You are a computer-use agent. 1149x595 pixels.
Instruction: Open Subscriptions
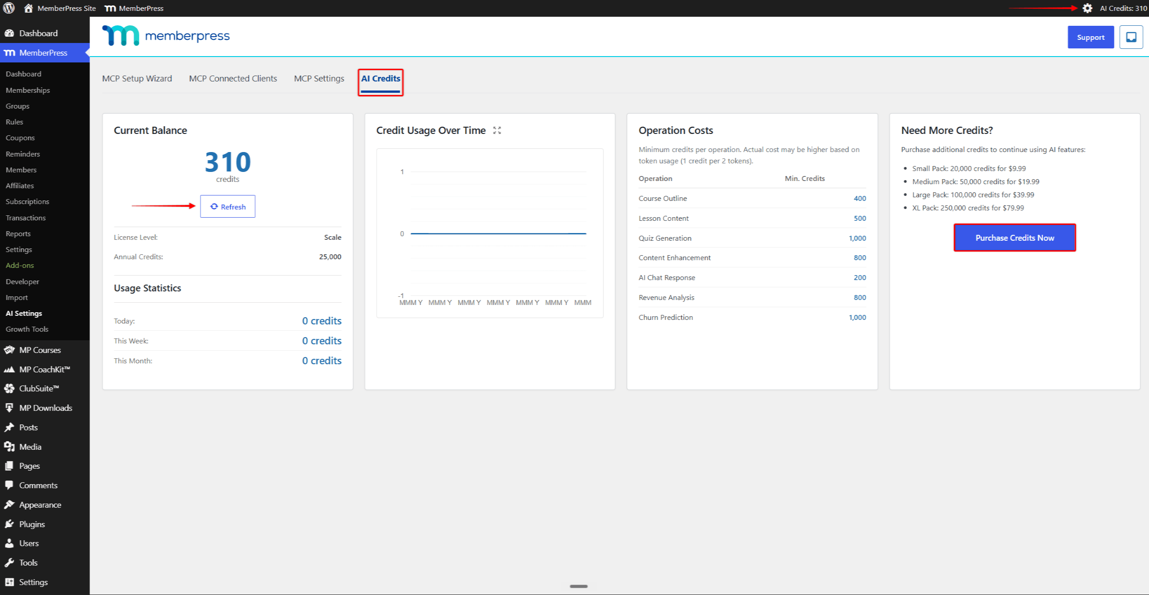click(x=27, y=201)
